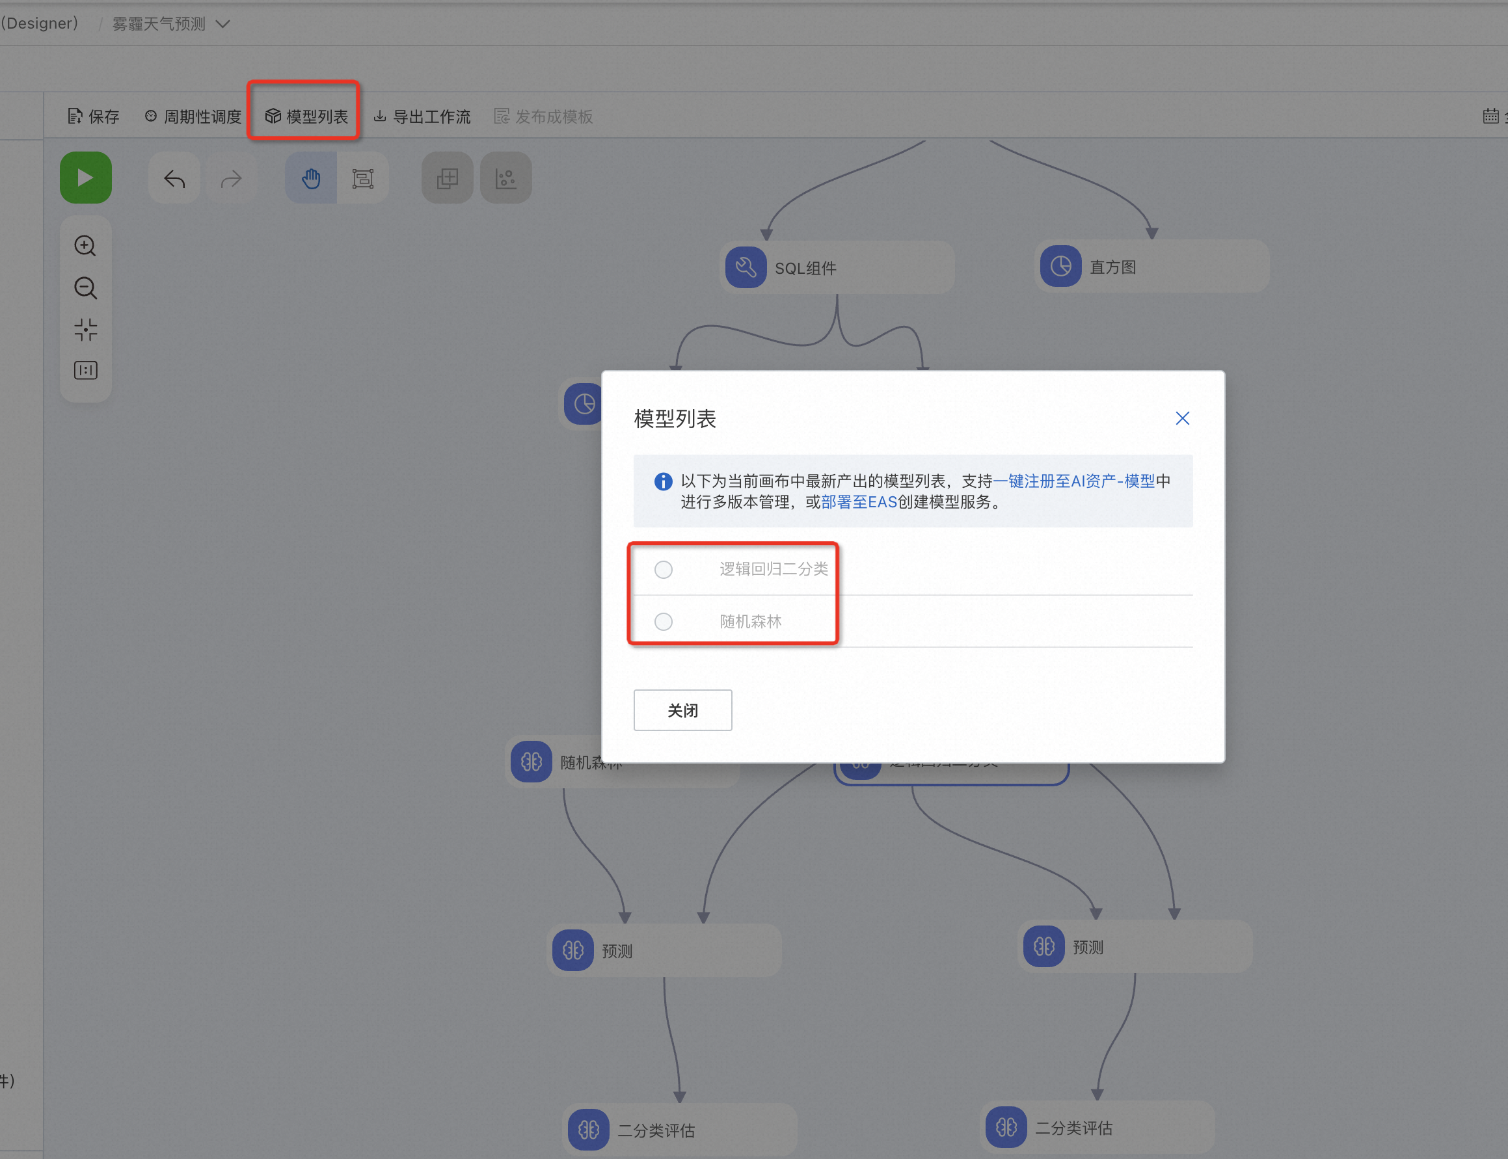
Task: Select the left 预测 node
Action: click(x=665, y=951)
